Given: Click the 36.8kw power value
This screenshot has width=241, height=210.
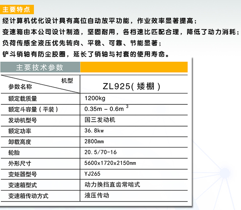Looking at the screenshot, I should pos(94,131).
